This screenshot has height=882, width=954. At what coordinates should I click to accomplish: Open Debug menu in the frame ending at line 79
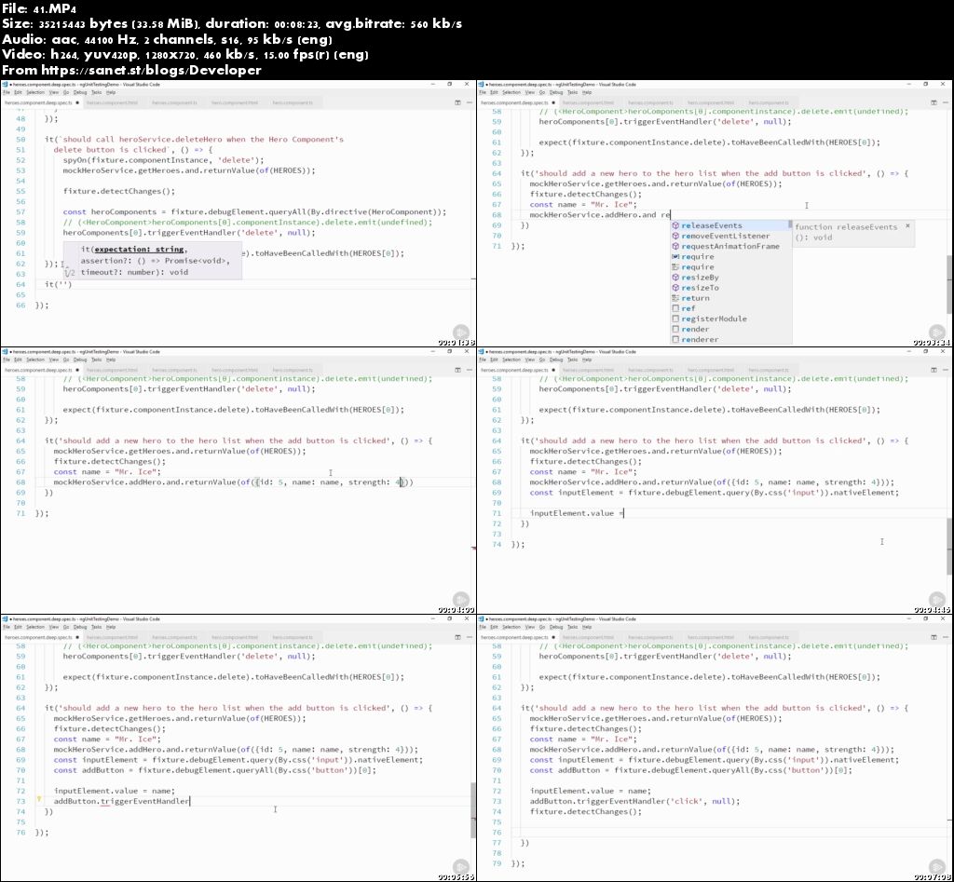556,627
